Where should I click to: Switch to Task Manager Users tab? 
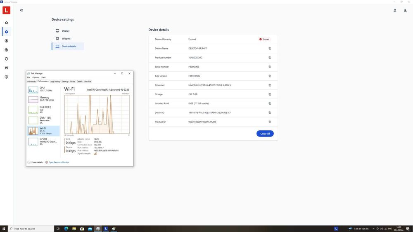(x=72, y=82)
